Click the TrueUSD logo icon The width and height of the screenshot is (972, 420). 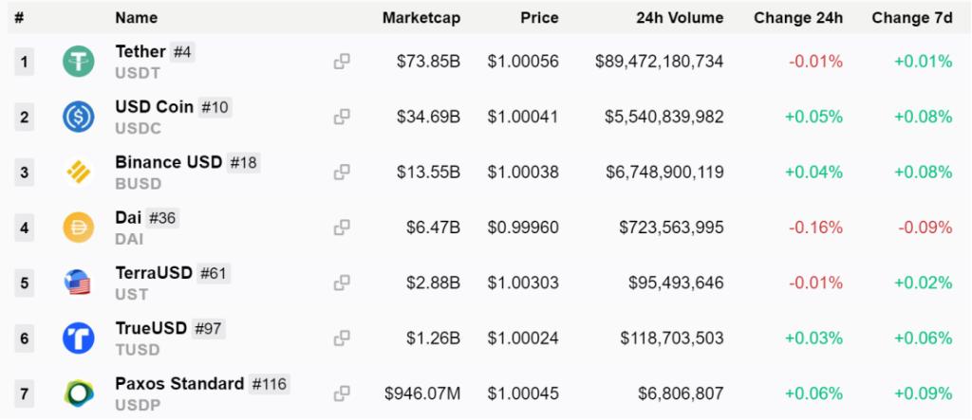78,338
